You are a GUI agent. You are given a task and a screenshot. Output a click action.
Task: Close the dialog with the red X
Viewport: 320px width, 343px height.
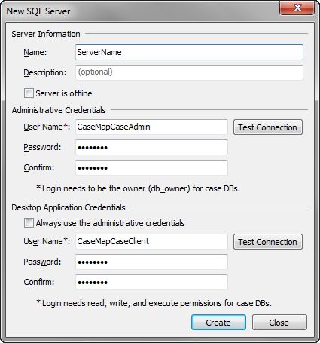point(297,8)
